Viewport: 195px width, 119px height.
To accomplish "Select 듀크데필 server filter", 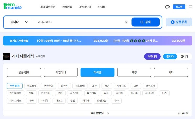I will coord(92,93).
